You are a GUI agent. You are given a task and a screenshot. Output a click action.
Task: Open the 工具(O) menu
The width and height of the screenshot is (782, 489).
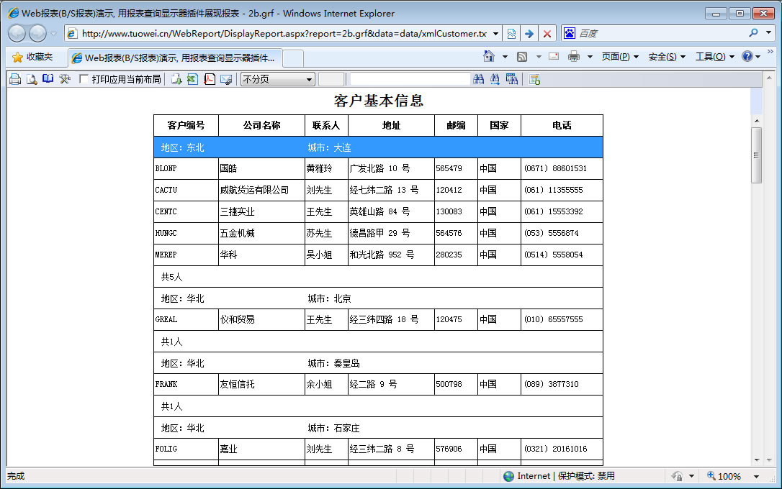(x=714, y=57)
